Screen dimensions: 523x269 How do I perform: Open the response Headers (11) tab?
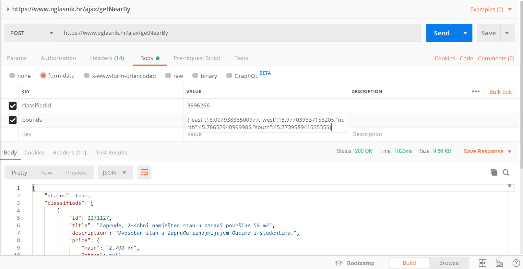coord(69,153)
